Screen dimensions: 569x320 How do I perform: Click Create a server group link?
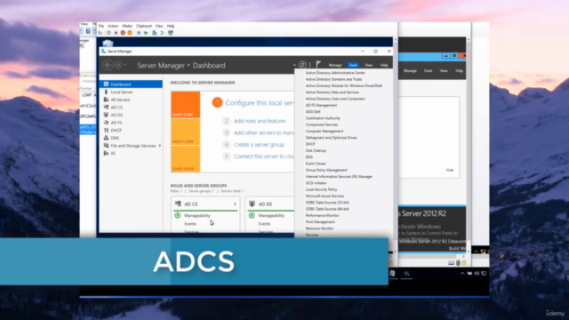click(x=259, y=144)
